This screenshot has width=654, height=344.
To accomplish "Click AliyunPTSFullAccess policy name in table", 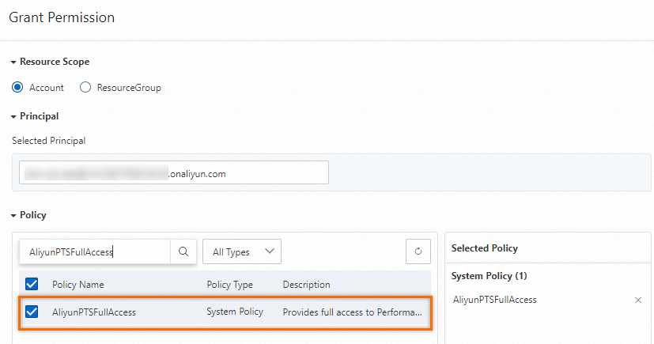I will (x=94, y=312).
